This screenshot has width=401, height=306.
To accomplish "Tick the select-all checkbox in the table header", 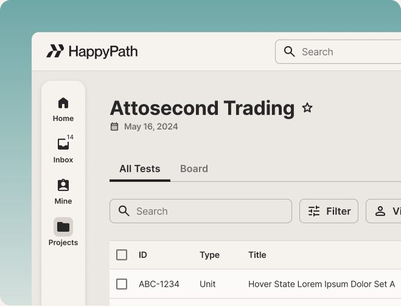I will pos(122,255).
